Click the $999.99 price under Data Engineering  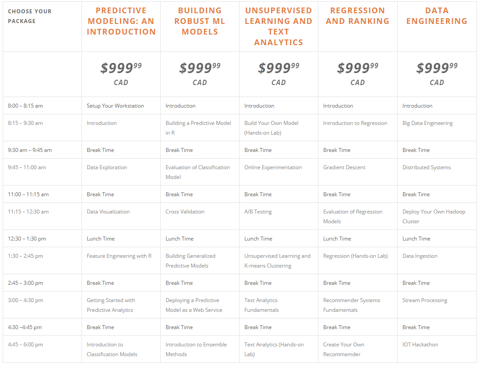pos(437,68)
